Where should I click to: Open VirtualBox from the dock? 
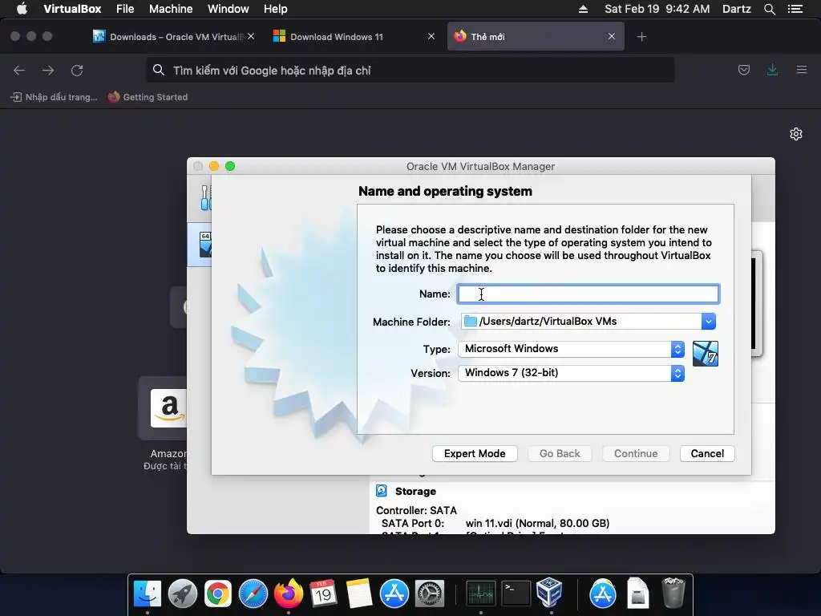tap(550, 593)
